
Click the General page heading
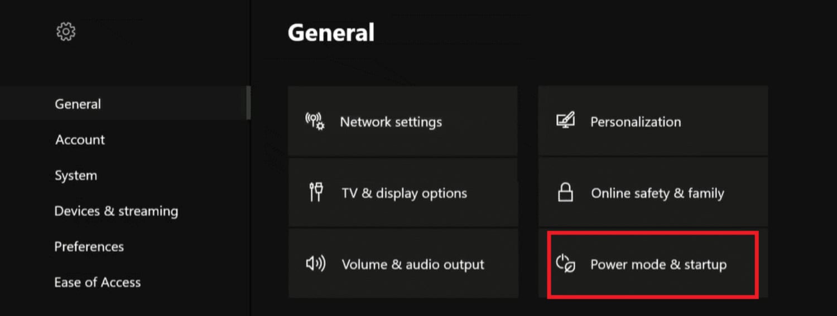pyautogui.click(x=331, y=32)
